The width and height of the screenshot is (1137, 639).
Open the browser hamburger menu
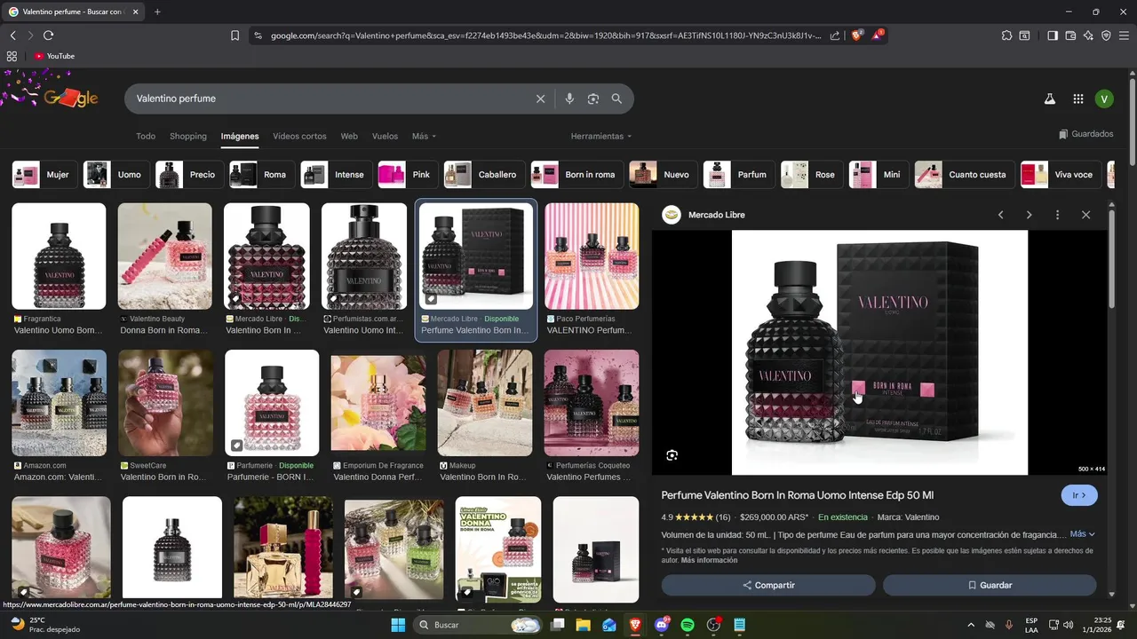1124,35
